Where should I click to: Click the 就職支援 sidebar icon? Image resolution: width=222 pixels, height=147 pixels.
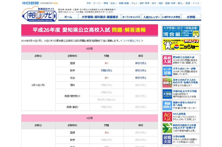tap(167, 139)
